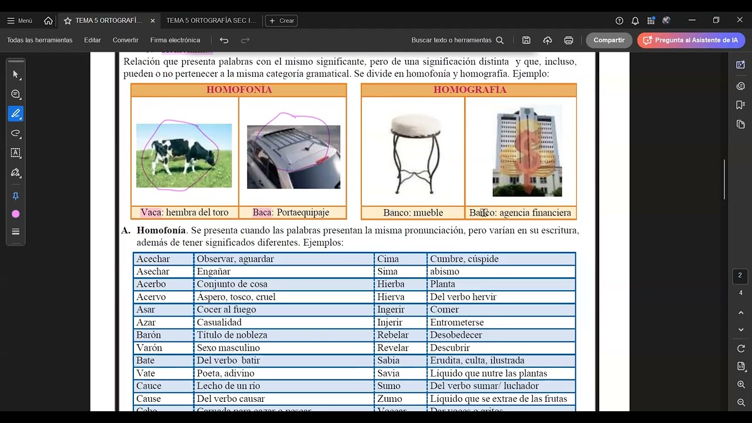Viewport: 752px width, 423px height.
Task: Open the user profile avatar
Action: (666, 21)
